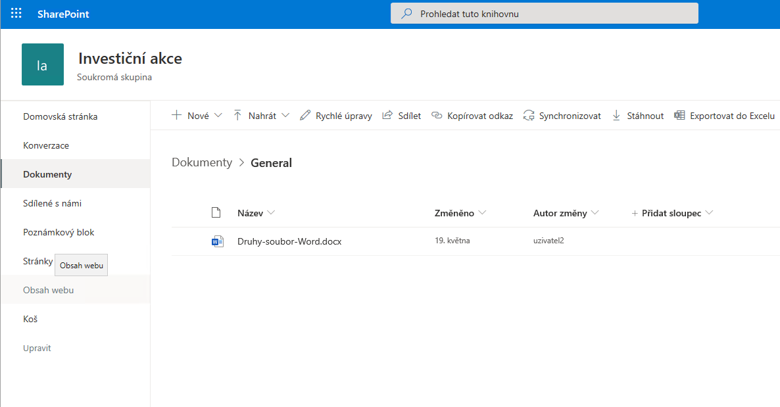
Task: Click the Rychlé úpravy pencil icon
Action: pyautogui.click(x=305, y=116)
